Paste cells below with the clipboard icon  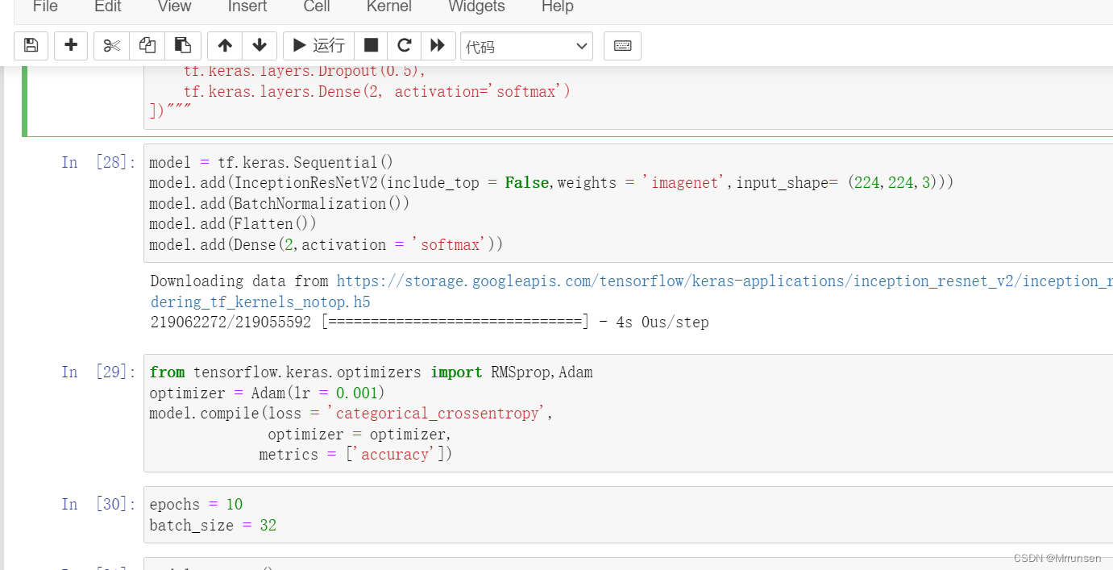(x=183, y=46)
